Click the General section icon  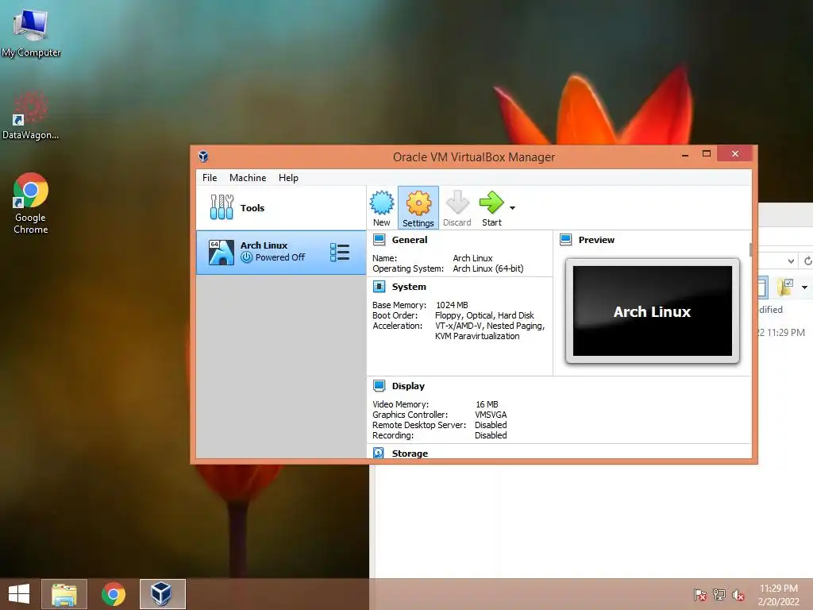pos(379,240)
